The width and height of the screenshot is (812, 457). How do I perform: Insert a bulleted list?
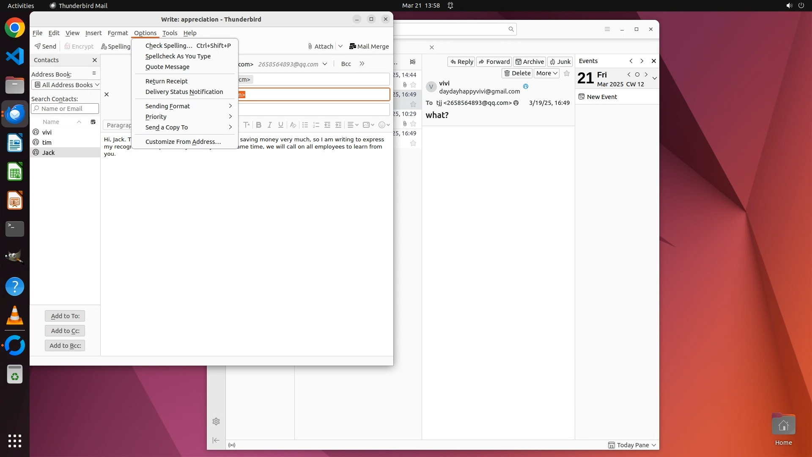[x=305, y=125]
